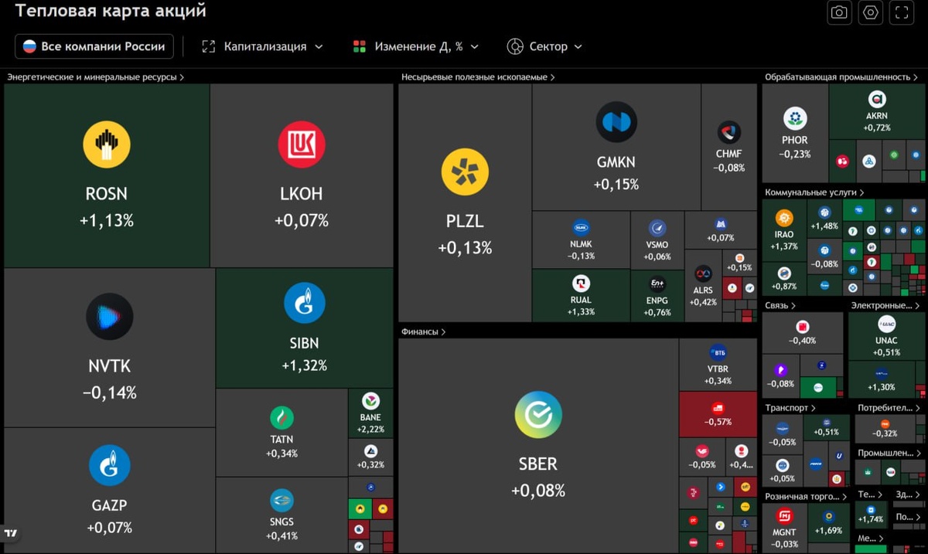928x554 pixels.
Task: Select the +1,69% retail tile
Action: point(829,523)
